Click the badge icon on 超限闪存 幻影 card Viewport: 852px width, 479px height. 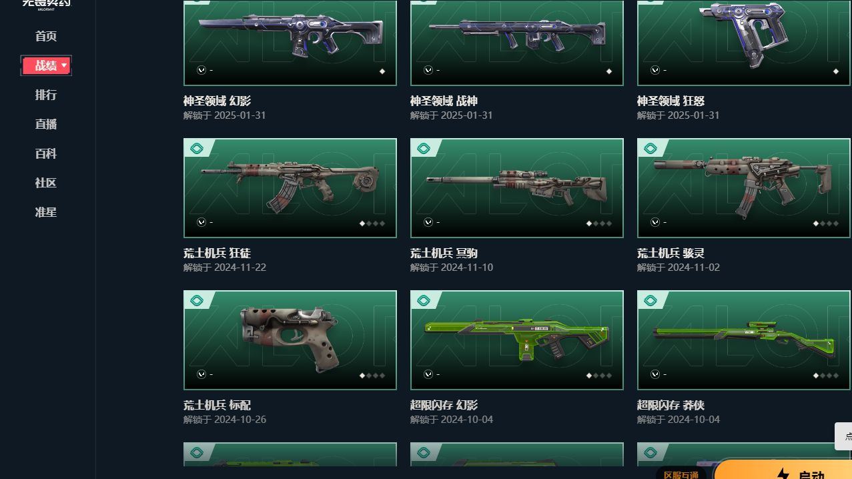(x=424, y=300)
